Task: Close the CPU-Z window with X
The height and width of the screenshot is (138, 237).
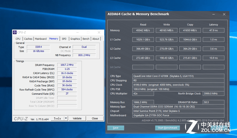Action: tap(99, 32)
